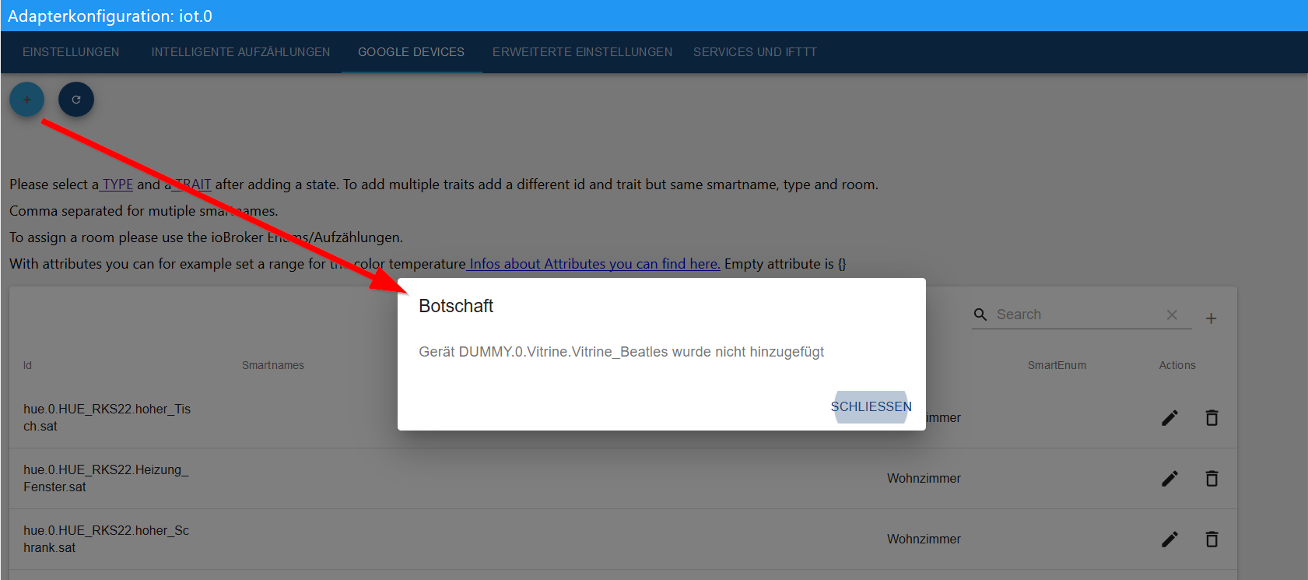Click the Id column header
The height and width of the screenshot is (580, 1308).
coord(27,365)
